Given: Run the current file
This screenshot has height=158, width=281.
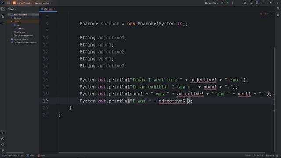Looking at the screenshot, I should point(223,3).
